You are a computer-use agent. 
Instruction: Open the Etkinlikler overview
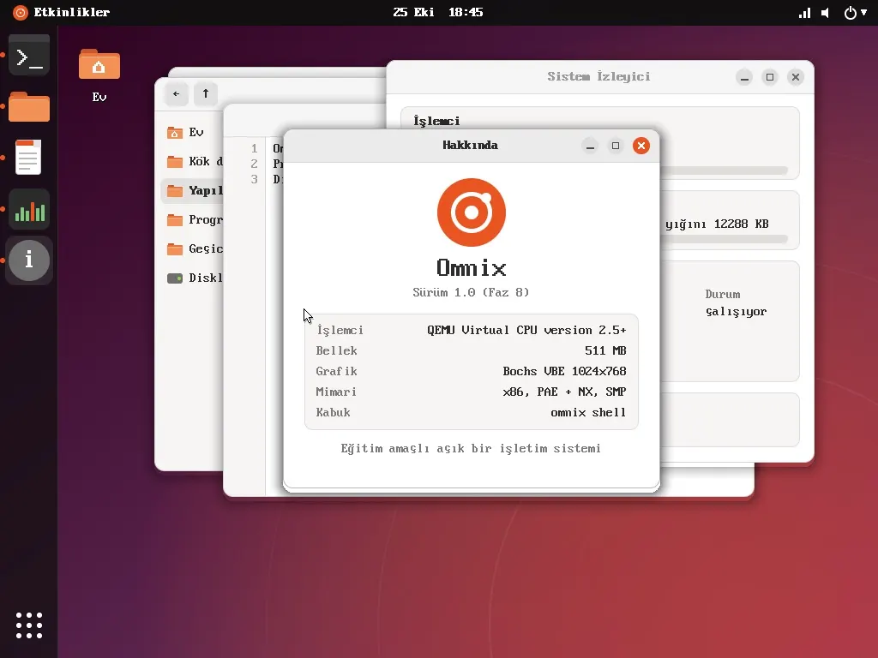pyautogui.click(x=72, y=12)
